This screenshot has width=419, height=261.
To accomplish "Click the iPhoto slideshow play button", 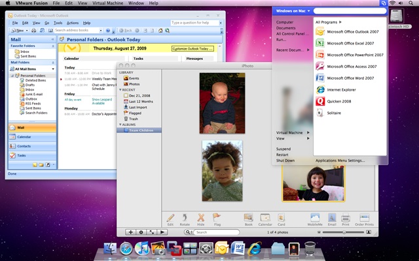I will [x=162, y=232].
